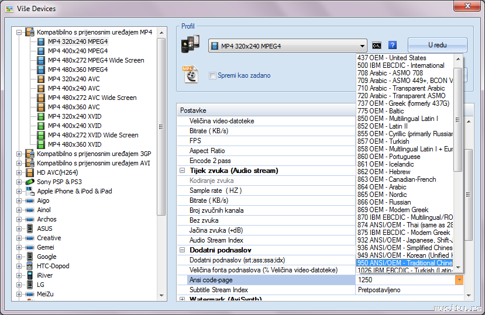Click the MP4 480x360 XVID green icon
The image size is (485, 315).
41,144
